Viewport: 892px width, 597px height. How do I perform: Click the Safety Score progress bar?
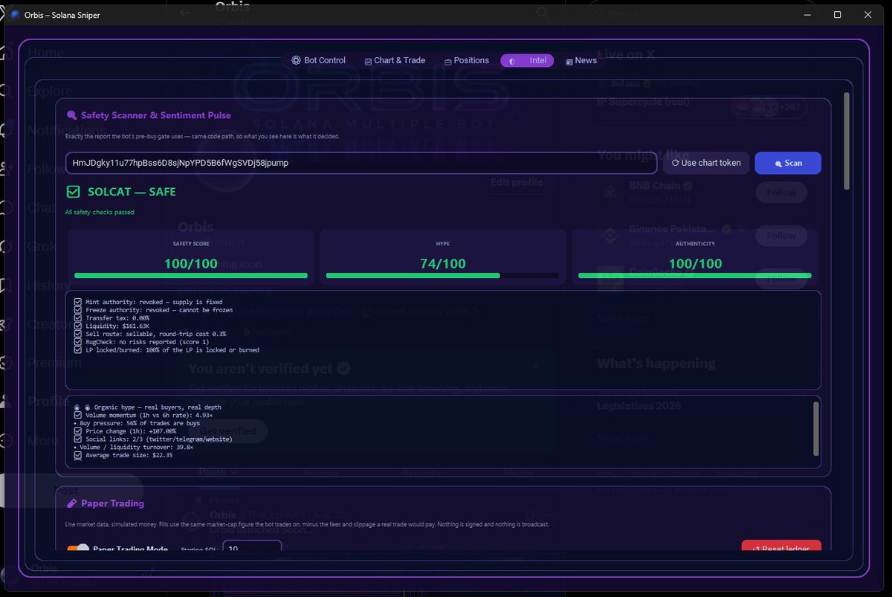(x=190, y=276)
